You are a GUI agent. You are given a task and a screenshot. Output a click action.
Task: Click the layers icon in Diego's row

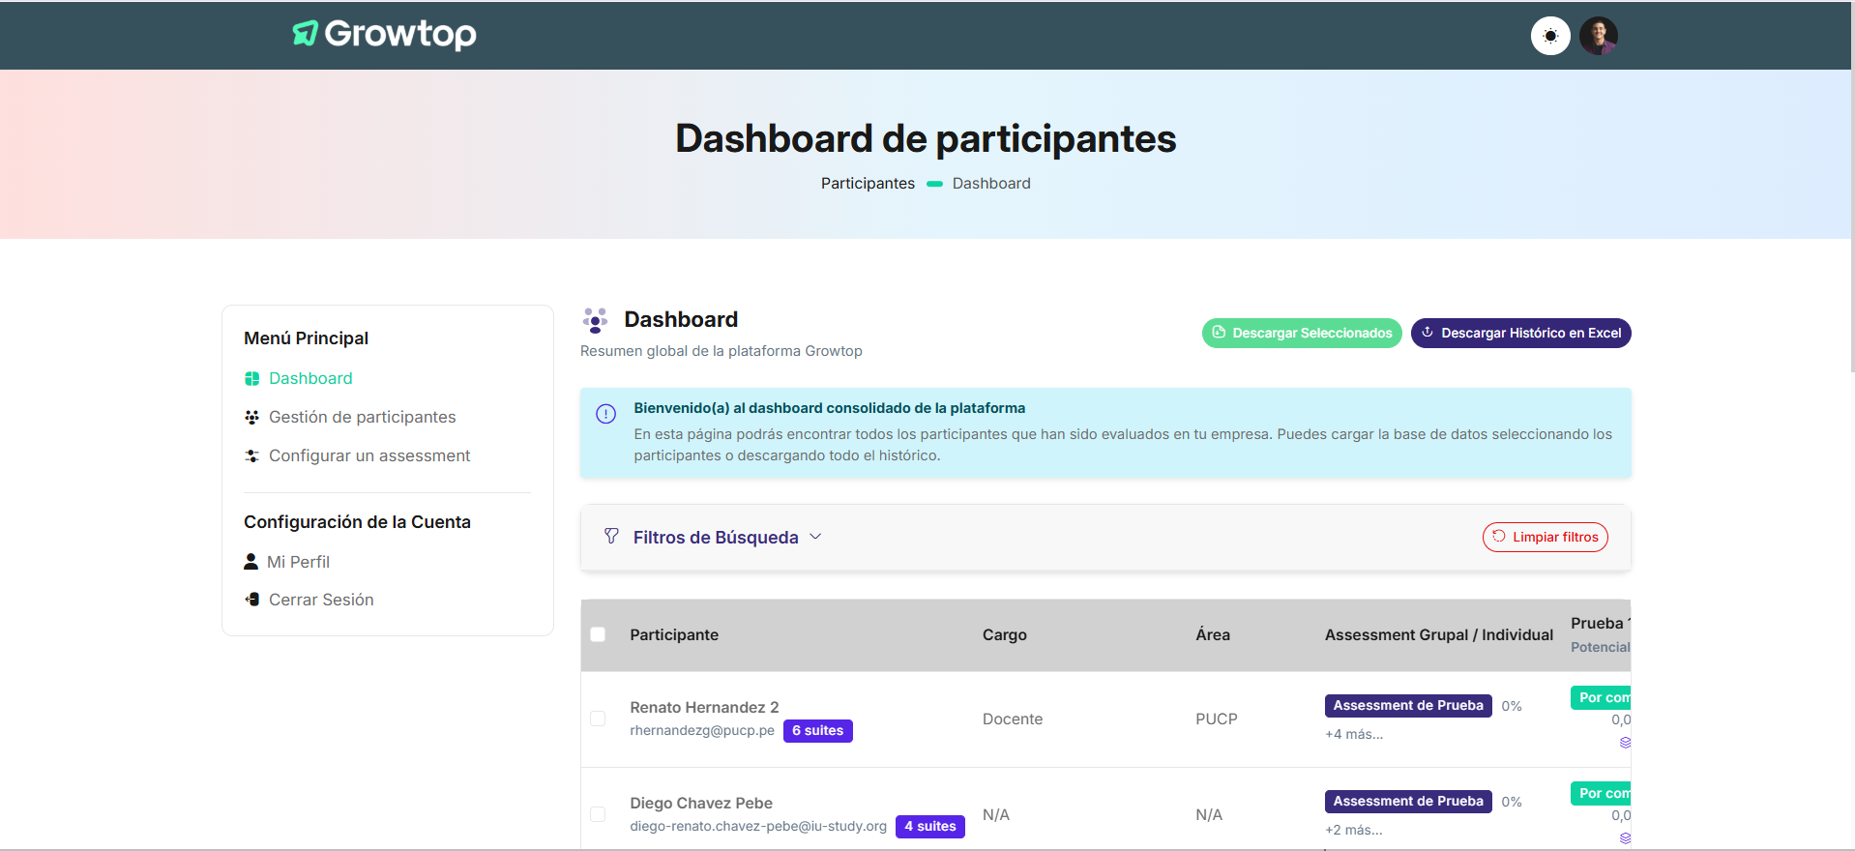click(1625, 838)
